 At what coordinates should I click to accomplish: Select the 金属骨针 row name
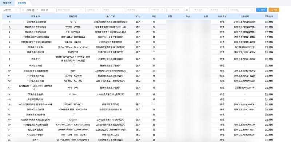point(35,59)
